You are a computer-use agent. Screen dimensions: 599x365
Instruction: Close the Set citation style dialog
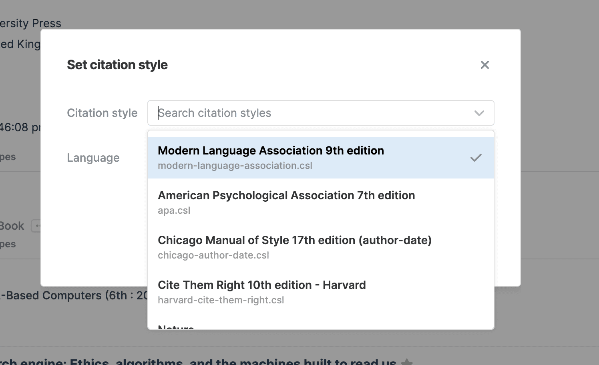484,65
